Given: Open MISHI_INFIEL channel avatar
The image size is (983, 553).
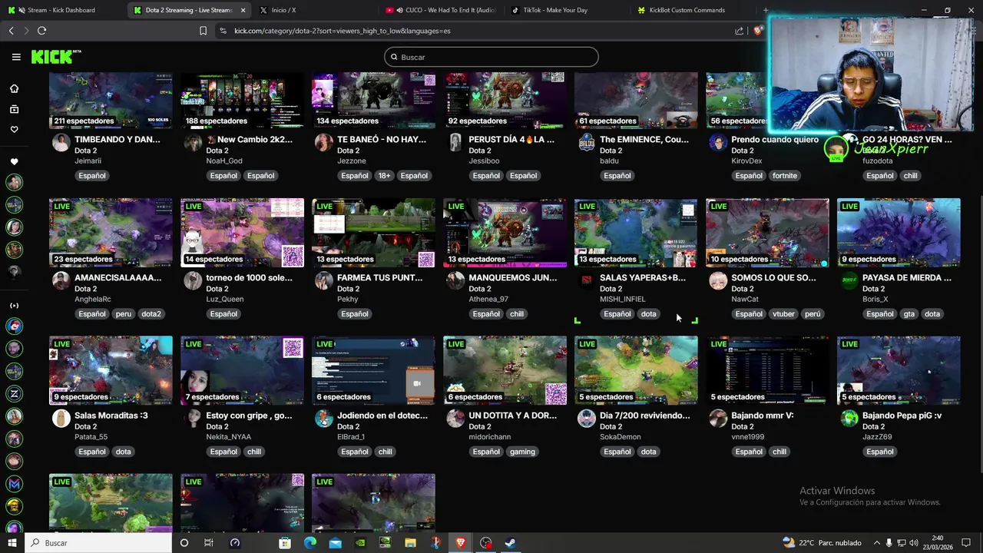Looking at the screenshot, I should coord(587,280).
